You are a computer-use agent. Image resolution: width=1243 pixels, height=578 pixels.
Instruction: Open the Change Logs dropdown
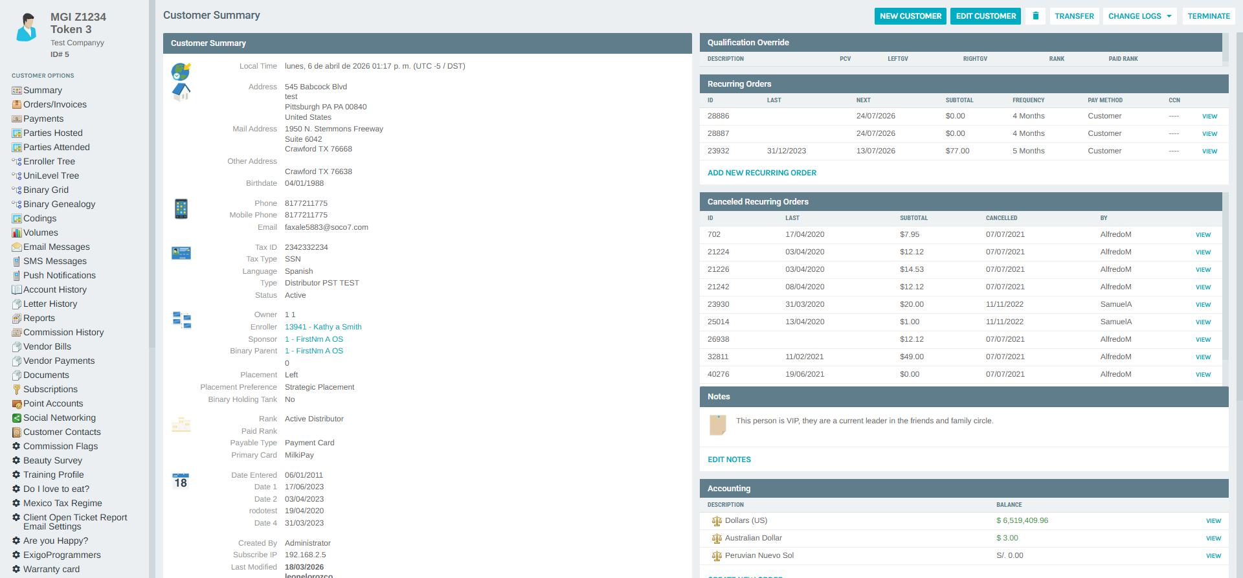pyautogui.click(x=1139, y=16)
